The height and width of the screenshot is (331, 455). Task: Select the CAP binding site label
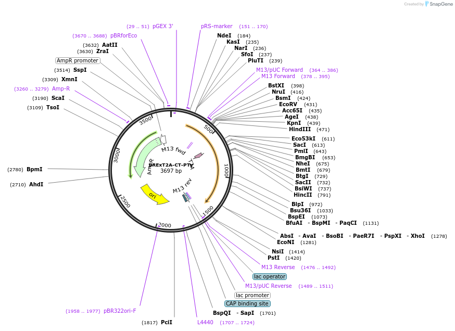coord(247,303)
